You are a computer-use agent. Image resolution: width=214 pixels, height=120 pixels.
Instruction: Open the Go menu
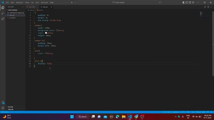click(x=32, y=2)
